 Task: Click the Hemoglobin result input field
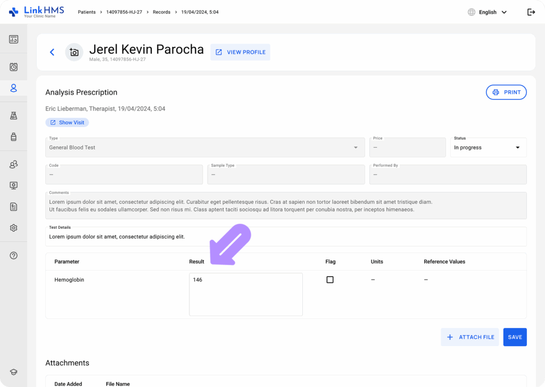(x=246, y=295)
